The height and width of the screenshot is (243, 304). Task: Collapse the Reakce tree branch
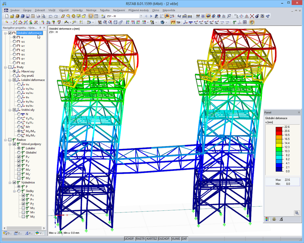(6, 140)
